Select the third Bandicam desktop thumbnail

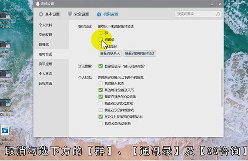(x=5, y=74)
